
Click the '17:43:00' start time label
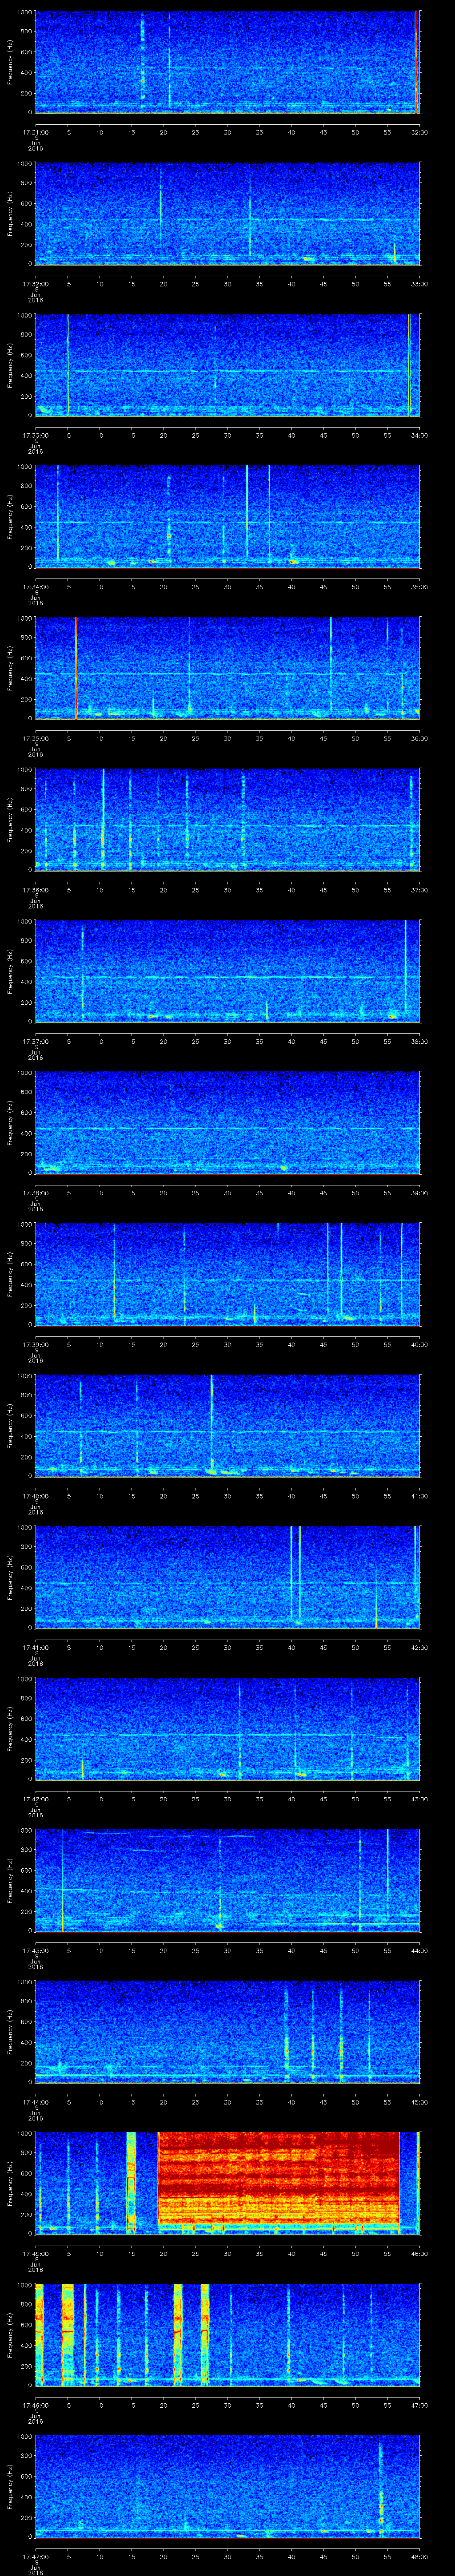click(x=36, y=1950)
